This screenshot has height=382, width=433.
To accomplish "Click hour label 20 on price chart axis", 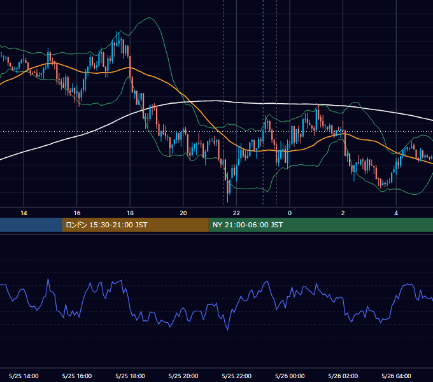I will (183, 213).
